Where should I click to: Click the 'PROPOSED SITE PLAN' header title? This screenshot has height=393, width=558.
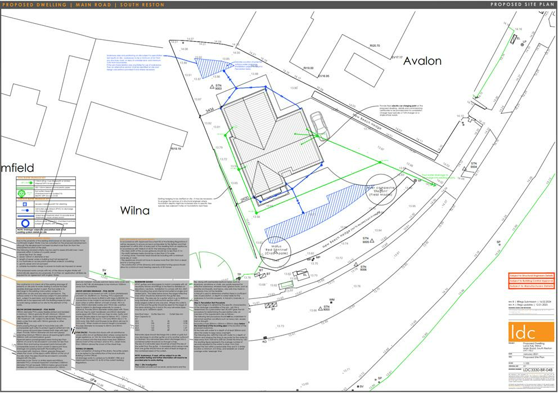(x=514, y=5)
